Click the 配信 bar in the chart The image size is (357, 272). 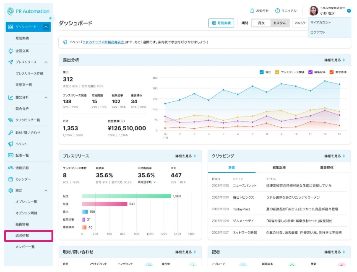tap(126, 196)
